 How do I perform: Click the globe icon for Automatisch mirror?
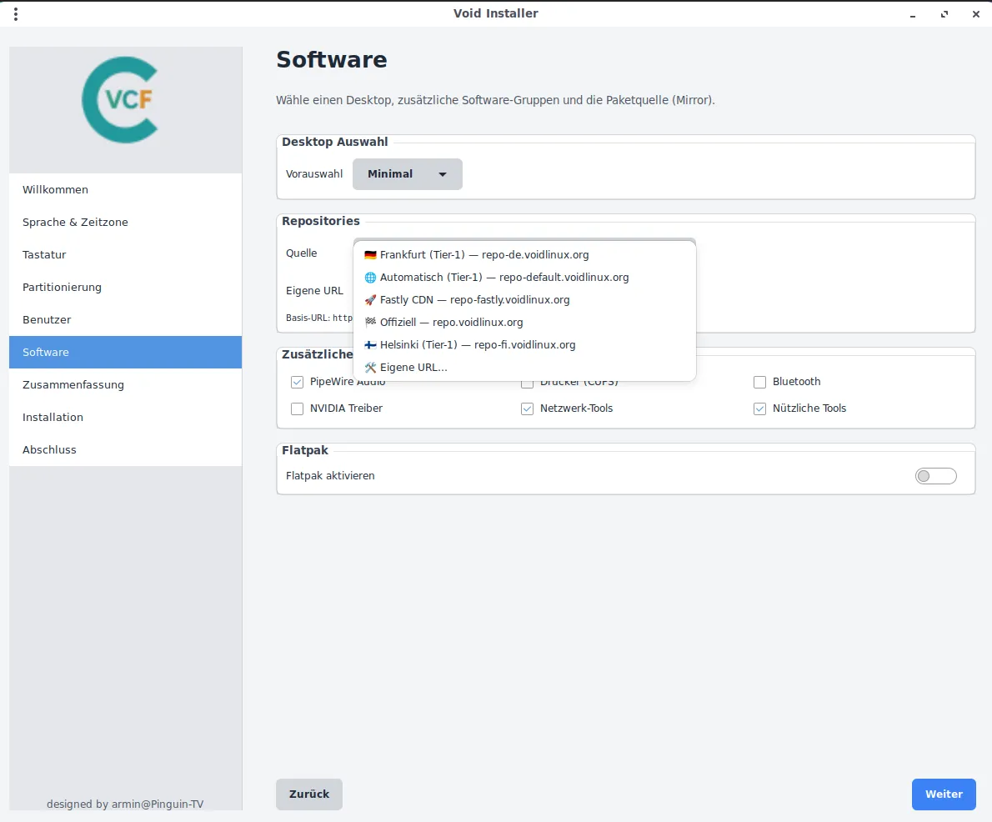[x=370, y=278]
